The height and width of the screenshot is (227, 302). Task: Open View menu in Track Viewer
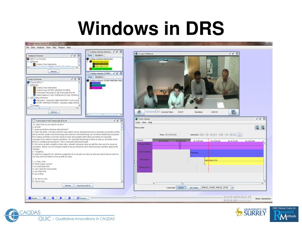tap(144, 122)
